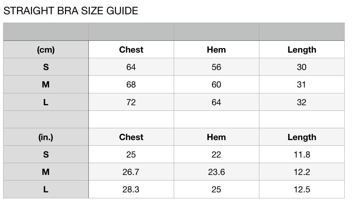The height and width of the screenshot is (207, 353).
Task: Click the cell containing hem value 56
Action: click(216, 67)
